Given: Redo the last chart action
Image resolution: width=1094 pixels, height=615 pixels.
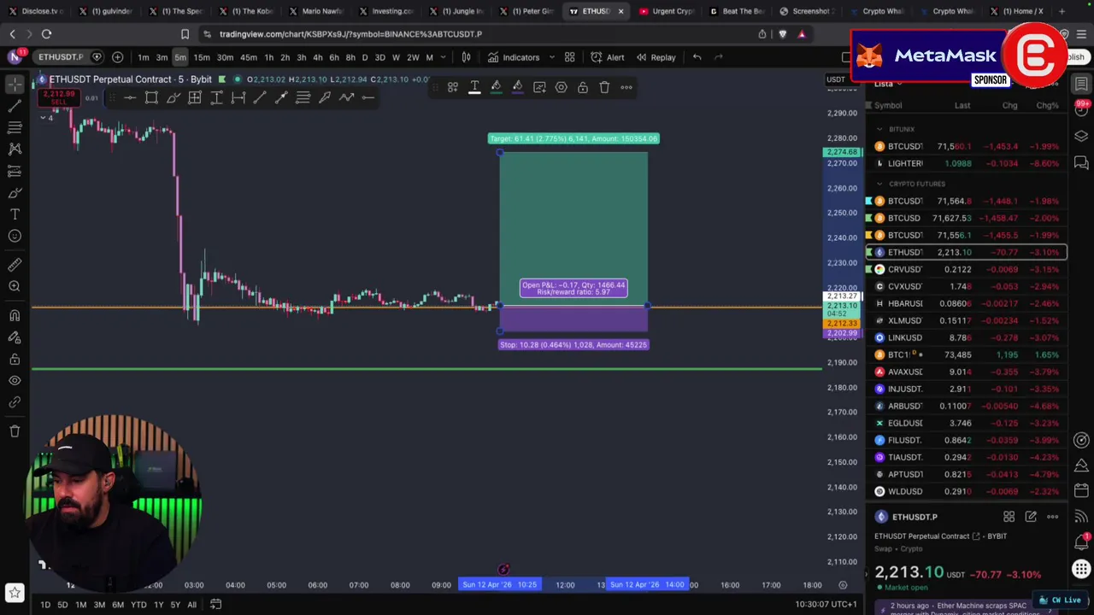Looking at the screenshot, I should (719, 57).
